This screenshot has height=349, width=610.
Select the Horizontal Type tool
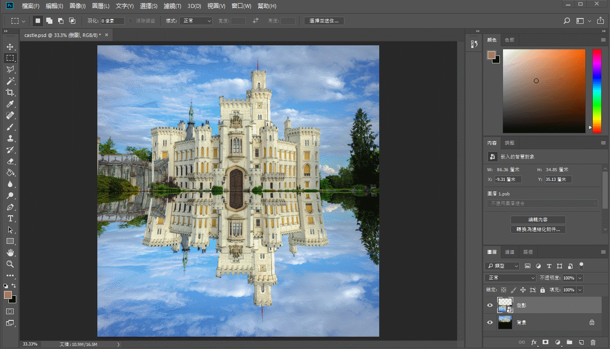(x=10, y=219)
